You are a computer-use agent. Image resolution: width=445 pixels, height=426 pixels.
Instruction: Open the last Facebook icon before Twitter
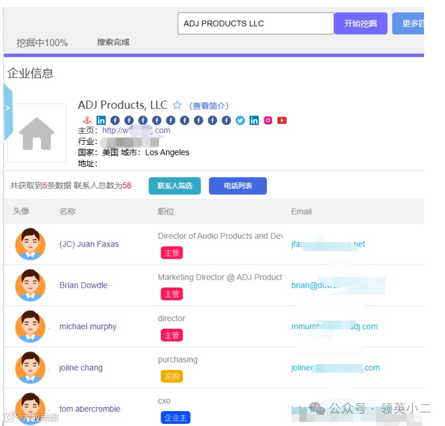coord(226,120)
